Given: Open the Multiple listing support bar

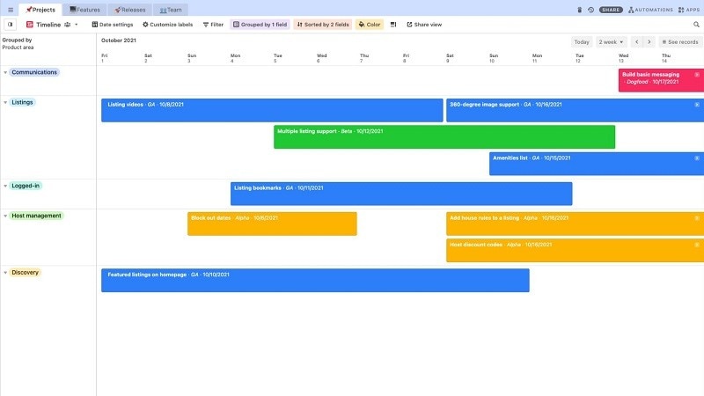Looking at the screenshot, I should click(x=444, y=137).
